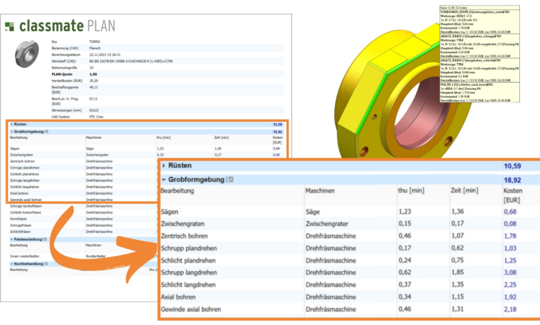Open the Grobformgebung total 18,92 in enlarged view

tap(512, 180)
